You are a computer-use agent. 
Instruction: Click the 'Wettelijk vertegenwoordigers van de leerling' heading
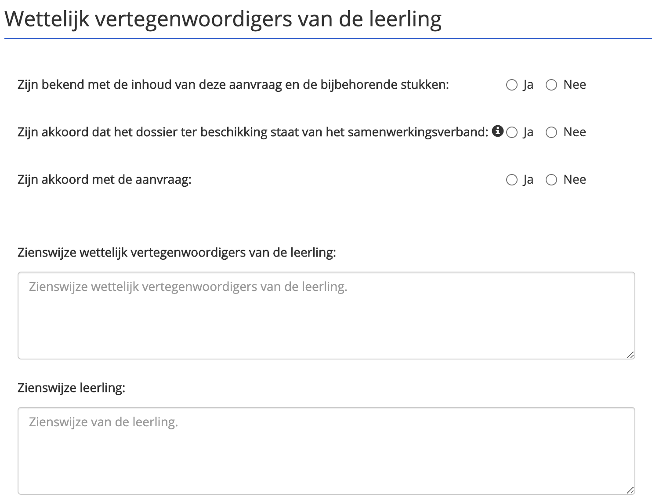[223, 19]
